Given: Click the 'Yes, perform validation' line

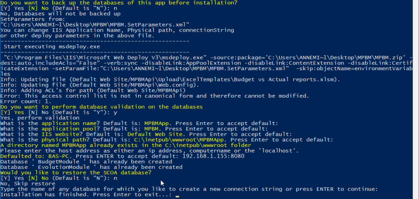Looking at the screenshot, I should coord(40,118).
